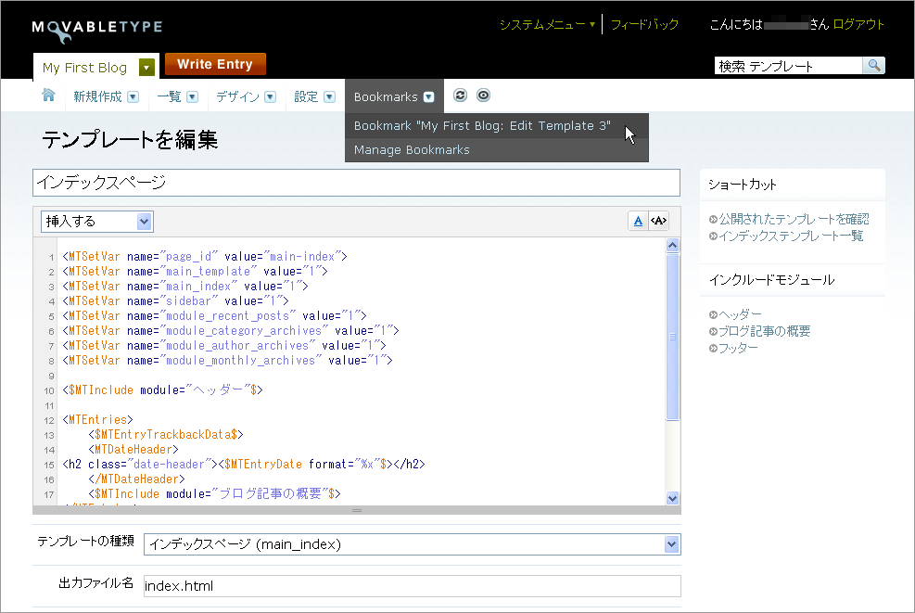Open the フッター module link
This screenshot has width=915, height=613.
click(x=738, y=348)
